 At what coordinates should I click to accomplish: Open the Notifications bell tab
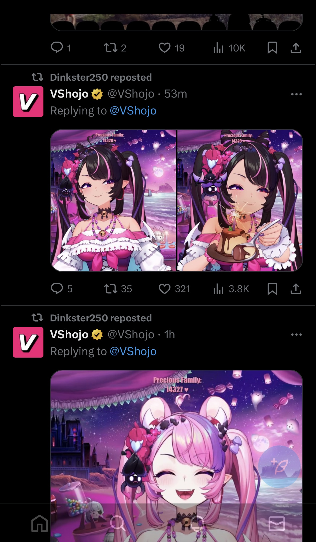[197, 523]
